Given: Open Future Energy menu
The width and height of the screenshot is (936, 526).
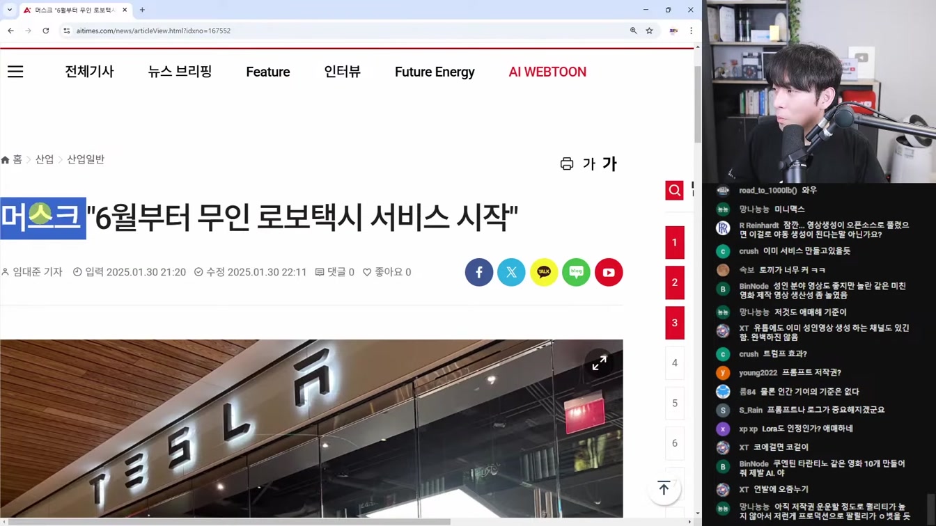Looking at the screenshot, I should point(435,72).
